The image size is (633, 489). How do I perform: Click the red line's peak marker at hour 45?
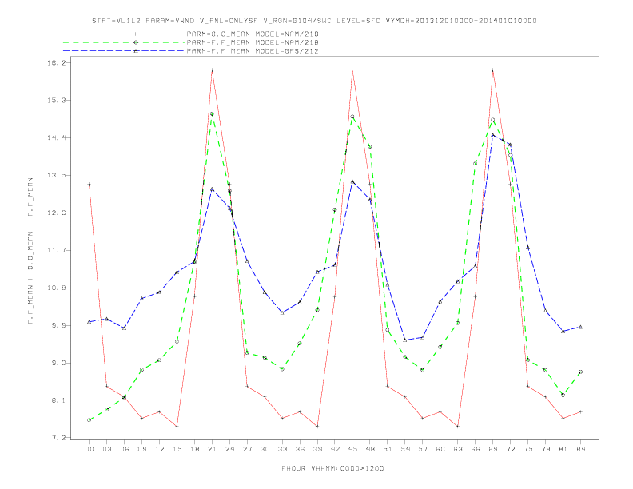pos(352,70)
